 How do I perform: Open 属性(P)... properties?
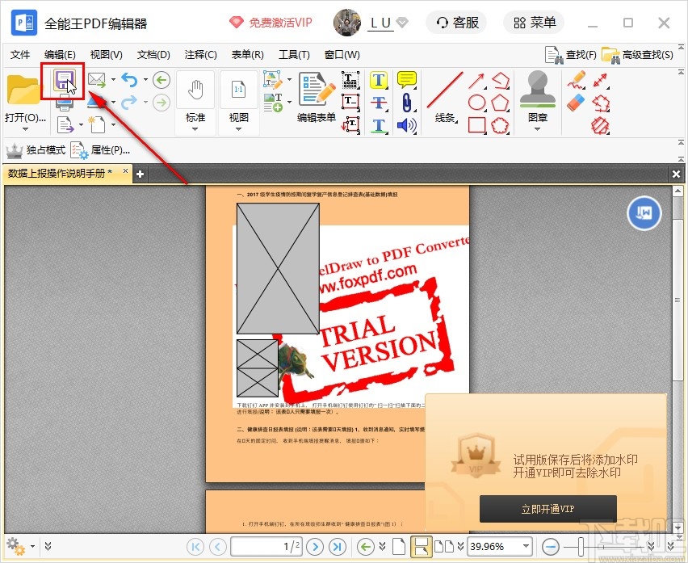click(100, 150)
